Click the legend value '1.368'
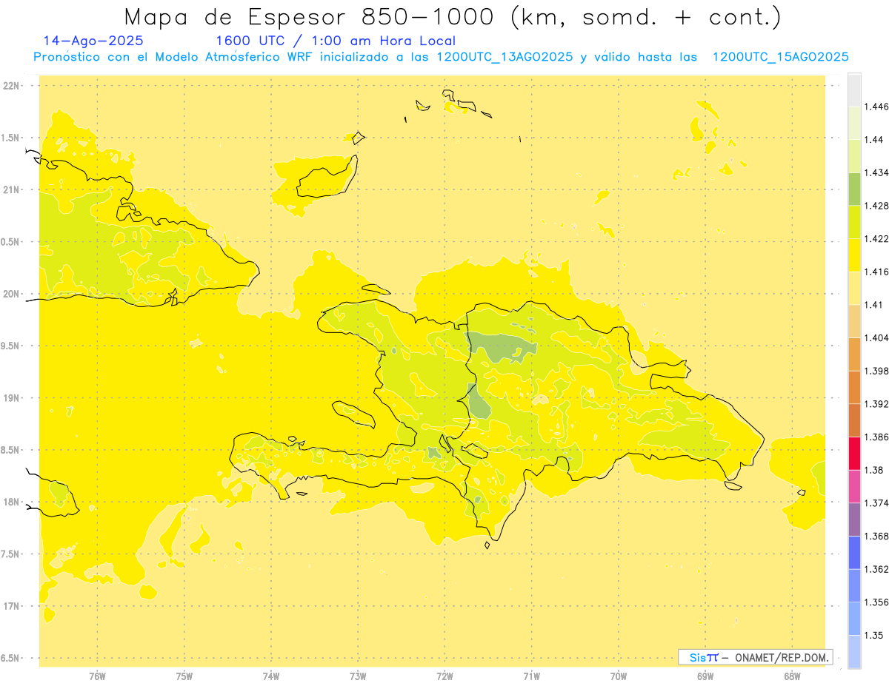 [876, 537]
